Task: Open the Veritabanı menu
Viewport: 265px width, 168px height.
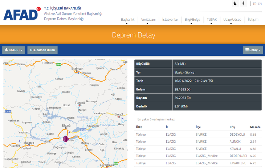Action: pos(148,20)
